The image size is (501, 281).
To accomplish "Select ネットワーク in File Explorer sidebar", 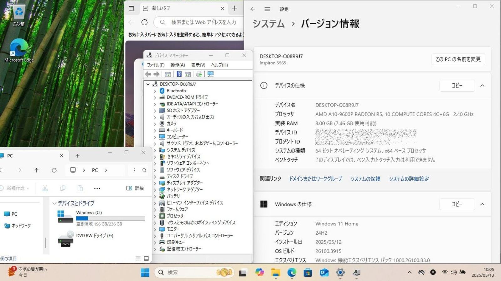I will pyautogui.click(x=18, y=226).
